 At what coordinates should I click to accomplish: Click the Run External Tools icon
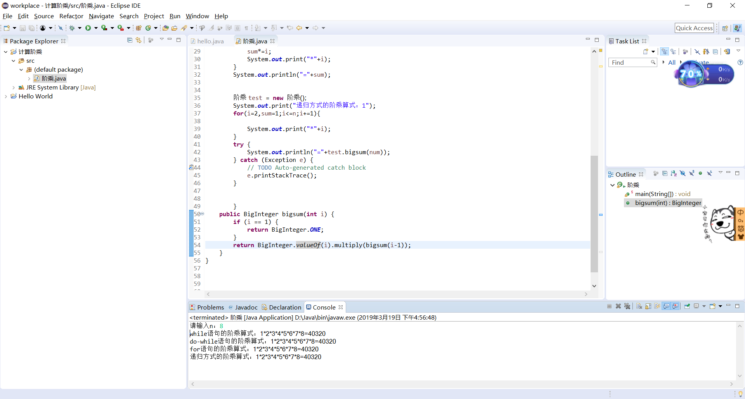point(121,28)
